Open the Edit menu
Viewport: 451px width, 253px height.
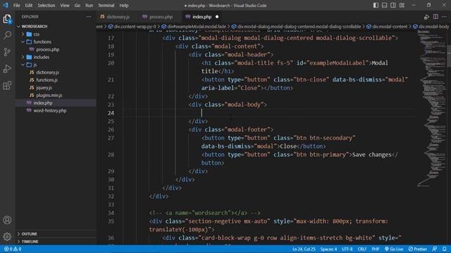coord(28,6)
